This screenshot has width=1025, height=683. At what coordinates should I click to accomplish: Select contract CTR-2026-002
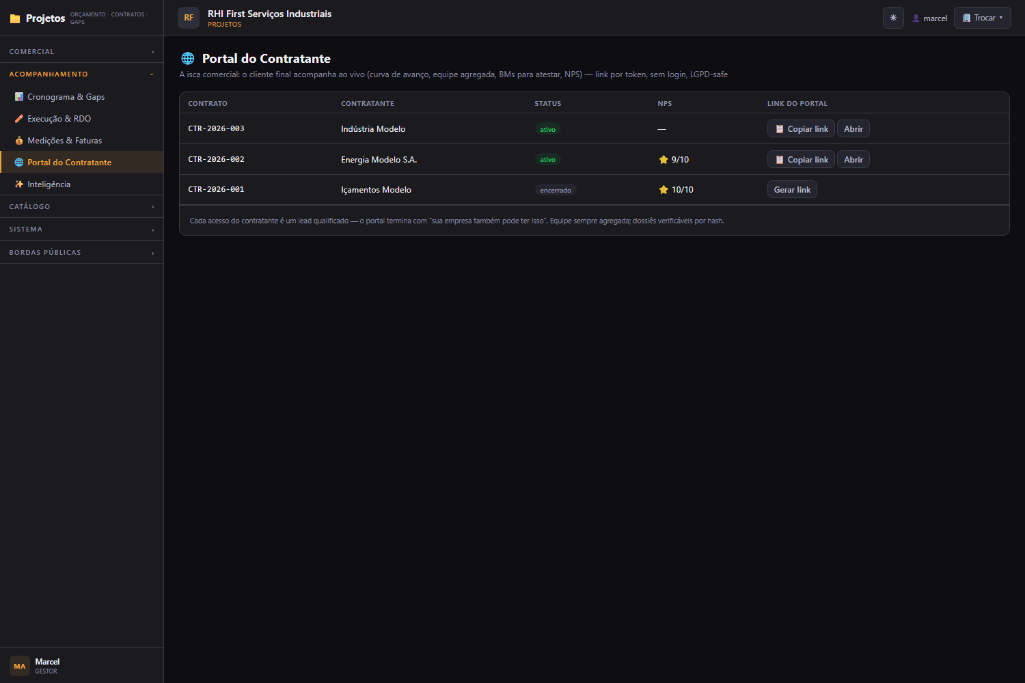(x=216, y=159)
